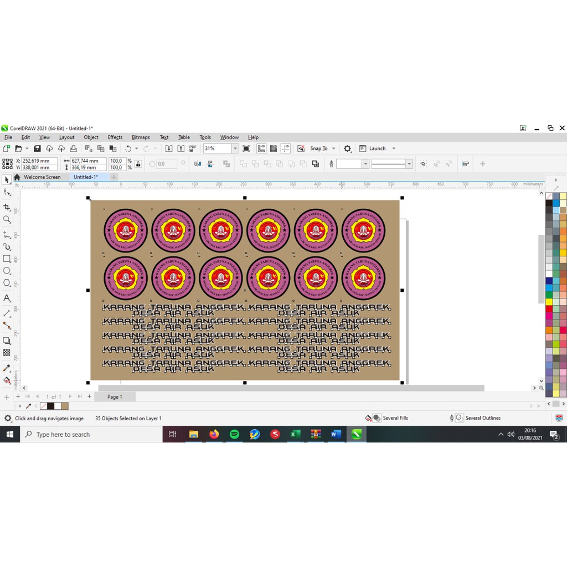Expand the Snap To dropdown
Image resolution: width=567 pixels, height=567 pixels.
point(334,148)
